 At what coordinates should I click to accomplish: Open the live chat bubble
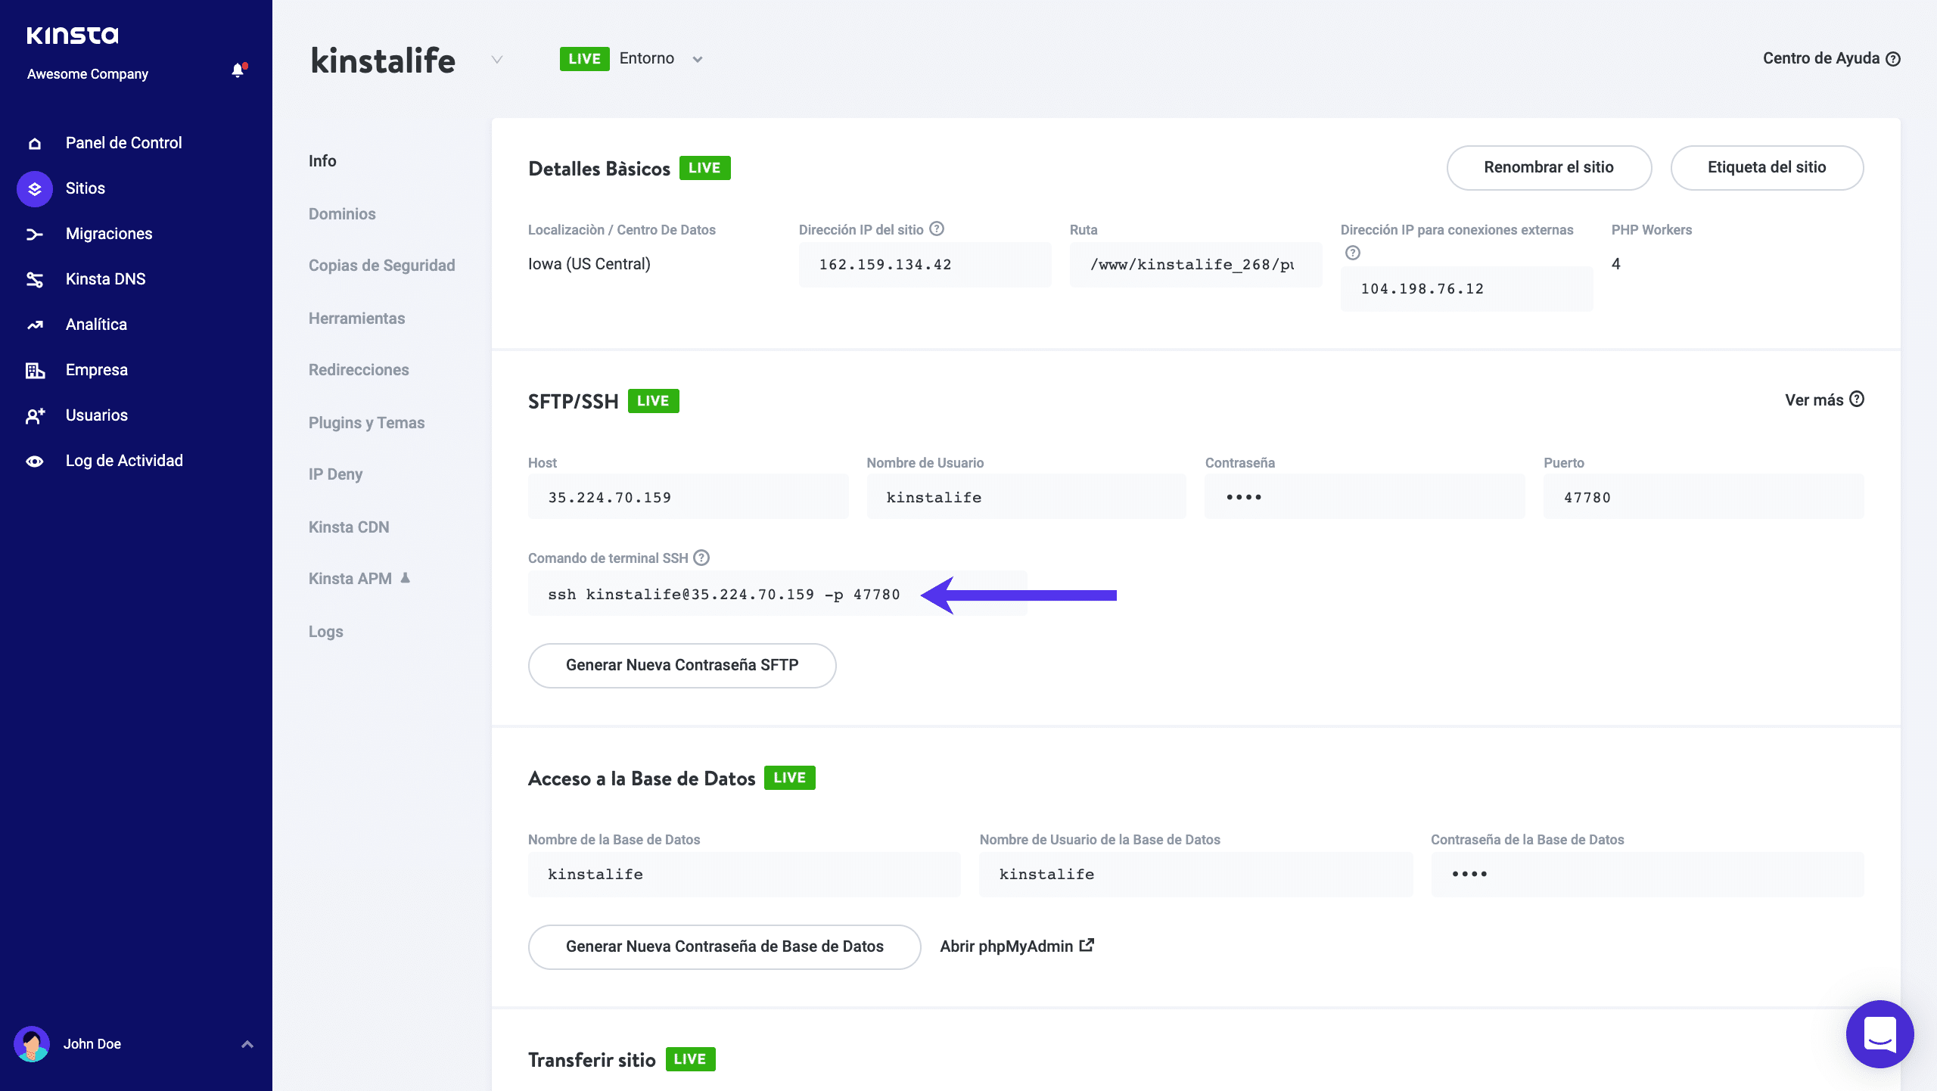pos(1881,1034)
